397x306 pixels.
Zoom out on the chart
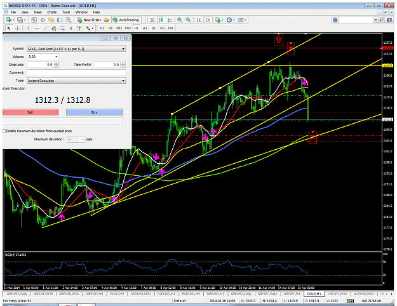point(189,20)
